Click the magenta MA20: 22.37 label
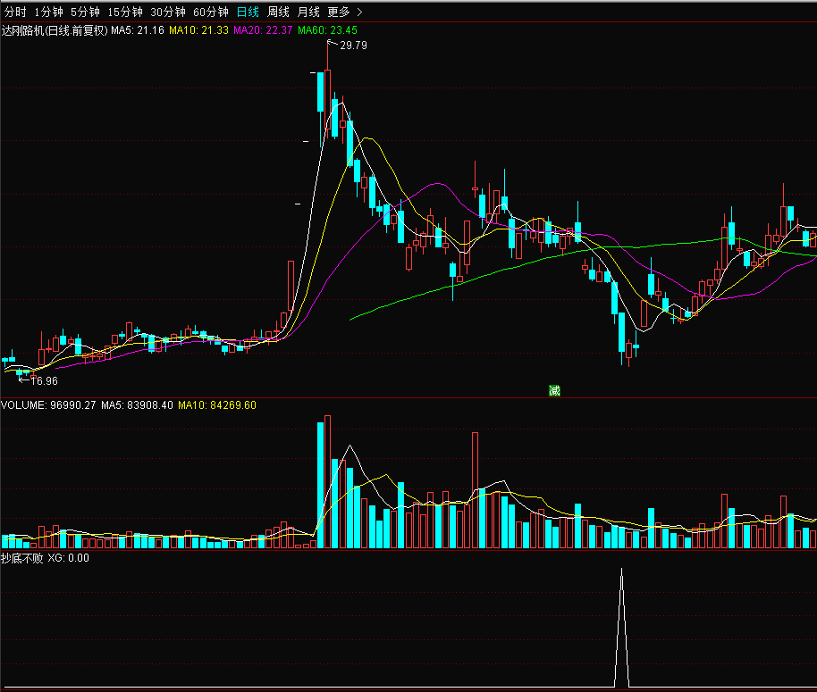 pos(263,30)
